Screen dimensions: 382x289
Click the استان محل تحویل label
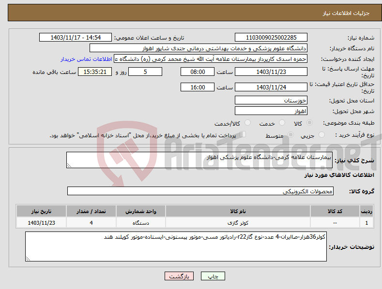[352, 101]
